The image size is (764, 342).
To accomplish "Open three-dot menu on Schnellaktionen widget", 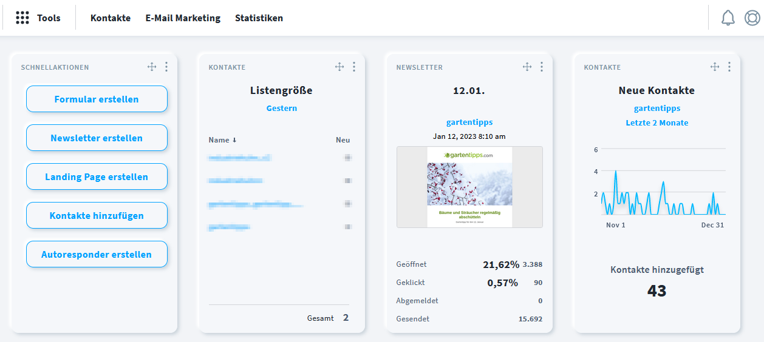I will pos(166,67).
